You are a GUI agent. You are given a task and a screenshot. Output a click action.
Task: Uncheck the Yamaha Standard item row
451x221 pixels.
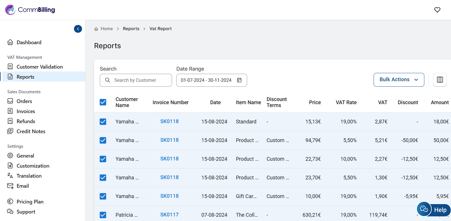(x=103, y=122)
